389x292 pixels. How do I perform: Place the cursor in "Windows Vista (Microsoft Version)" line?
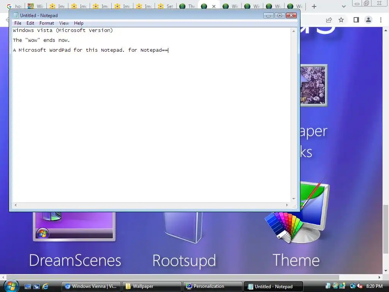click(x=63, y=30)
